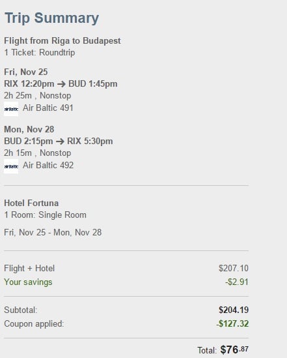Click the Mon, Nov 28 return date
This screenshot has height=358, width=287.
29,130
